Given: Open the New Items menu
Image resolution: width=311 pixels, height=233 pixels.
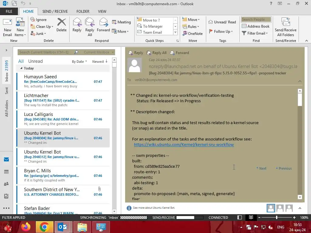Looking at the screenshot, I should (x=20, y=27).
